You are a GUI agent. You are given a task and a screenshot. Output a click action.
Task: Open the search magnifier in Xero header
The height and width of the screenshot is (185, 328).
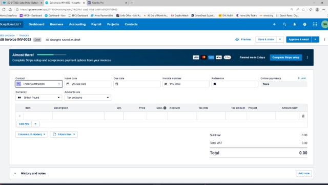pos(284,24)
